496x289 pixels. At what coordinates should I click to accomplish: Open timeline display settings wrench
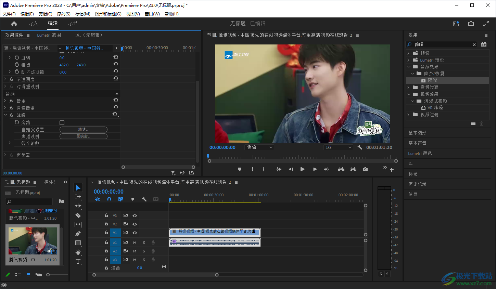tap(144, 199)
